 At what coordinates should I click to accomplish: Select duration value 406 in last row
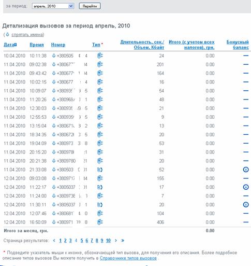click(160, 222)
